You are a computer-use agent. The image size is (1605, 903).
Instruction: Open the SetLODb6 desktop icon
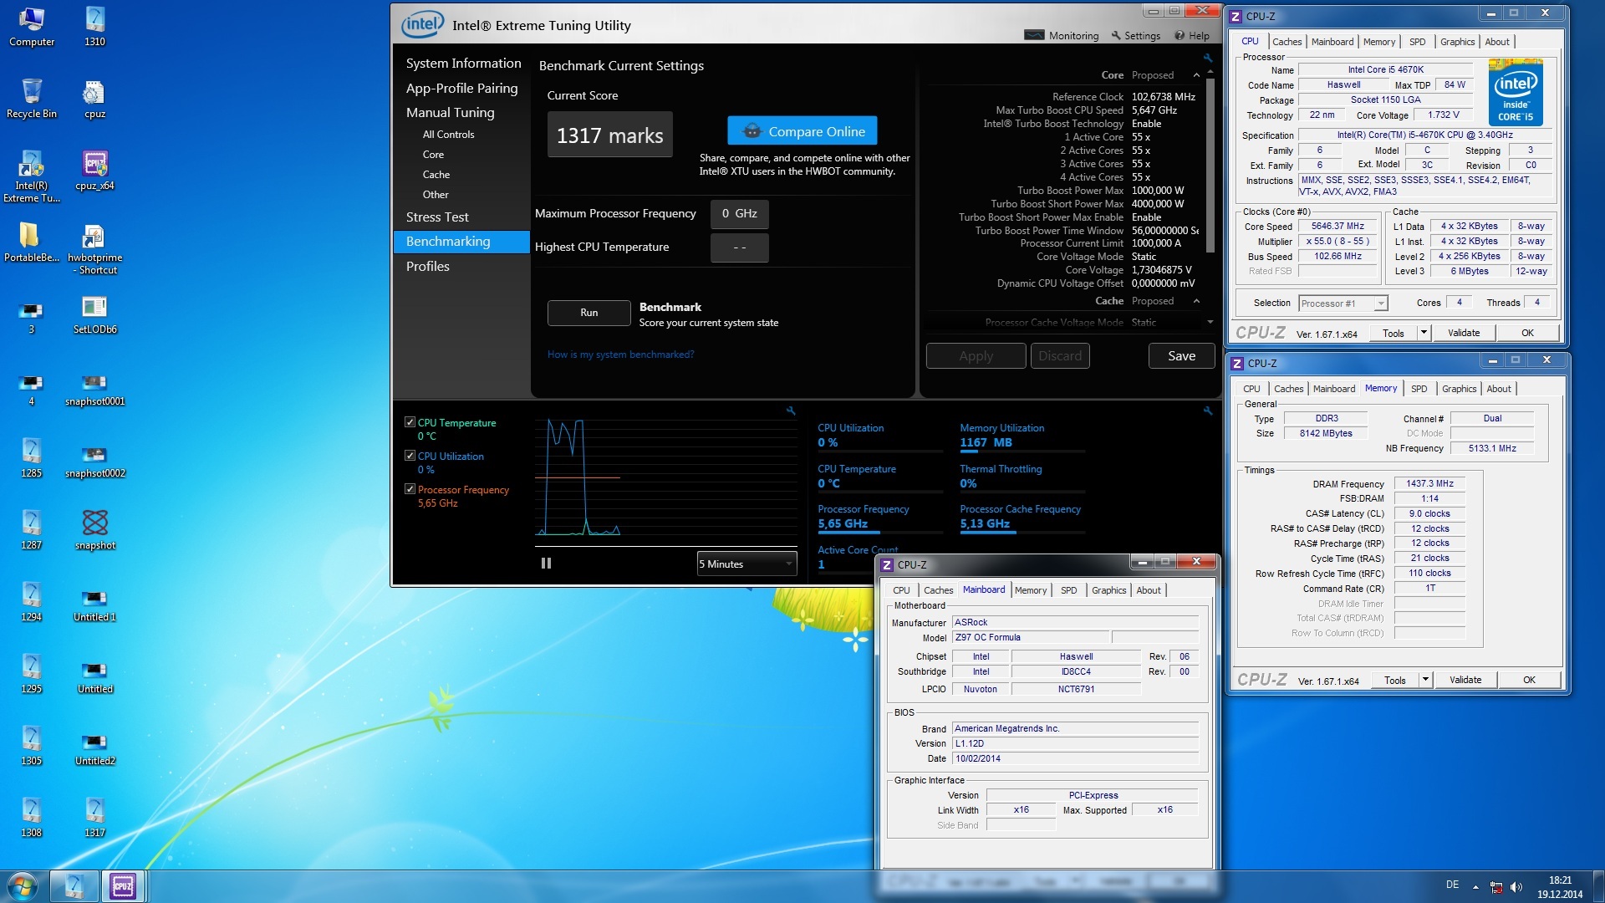(94, 314)
